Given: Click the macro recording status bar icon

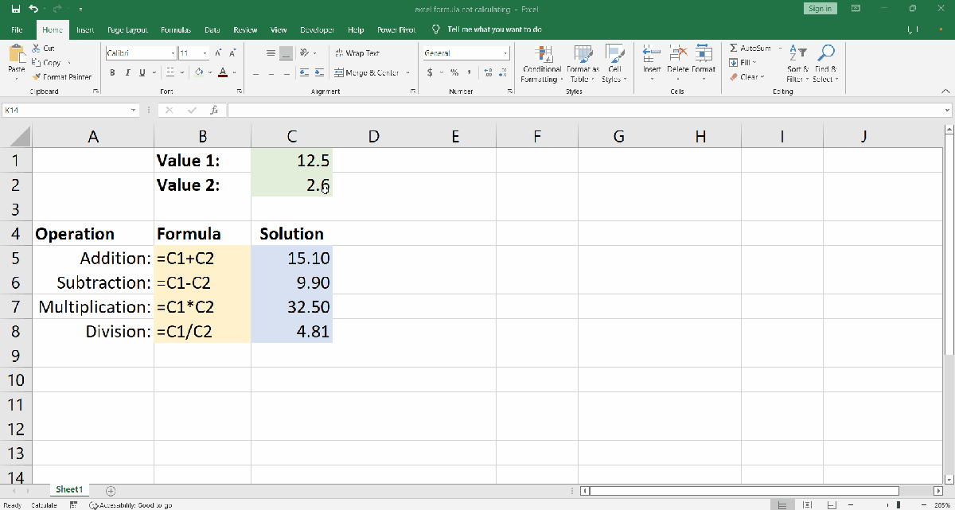Looking at the screenshot, I should (73, 504).
